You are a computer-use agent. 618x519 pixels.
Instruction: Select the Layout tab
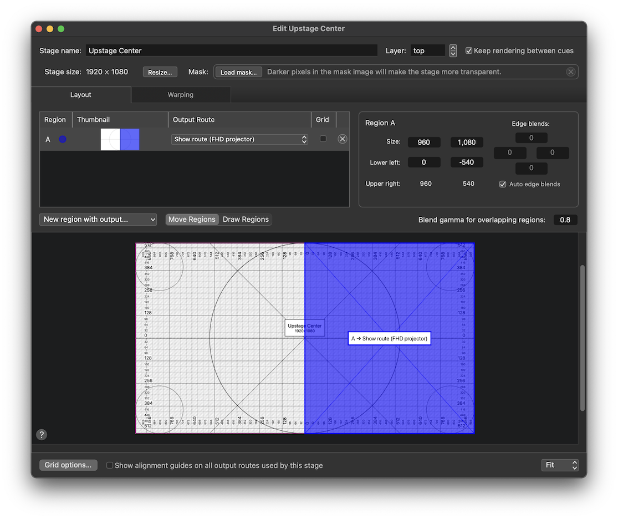[x=81, y=95]
